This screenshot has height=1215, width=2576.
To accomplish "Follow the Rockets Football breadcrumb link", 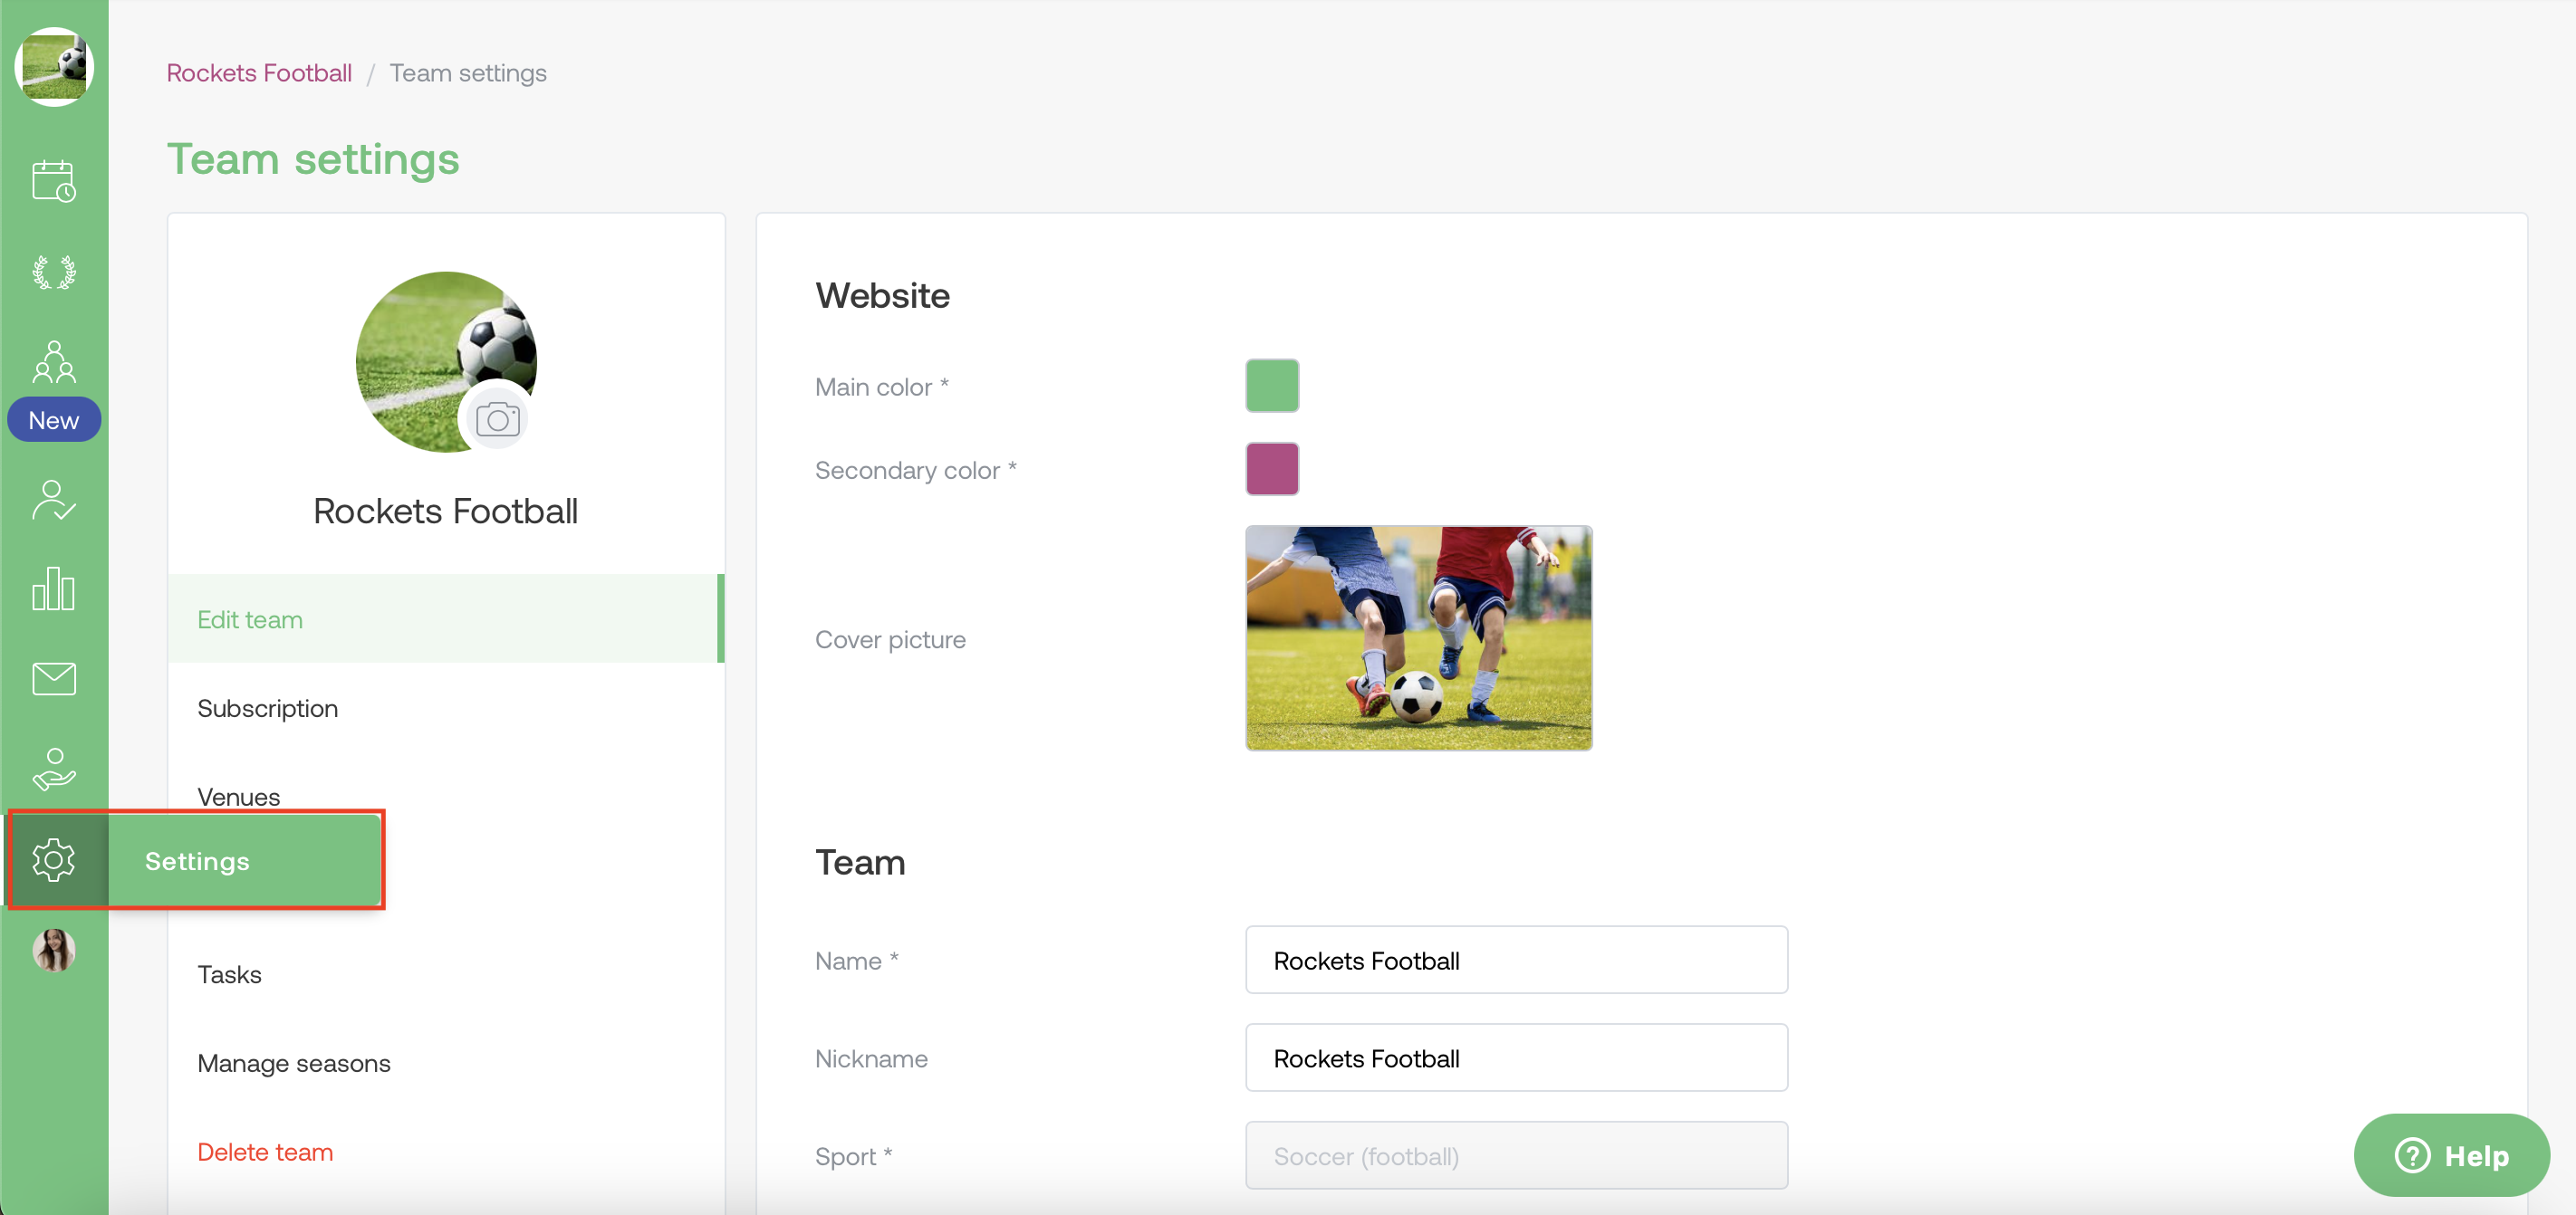I will pos(259,73).
